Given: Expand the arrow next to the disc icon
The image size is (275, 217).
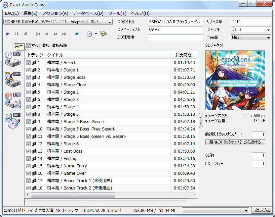Looking at the screenshot, I should click(x=96, y=34).
